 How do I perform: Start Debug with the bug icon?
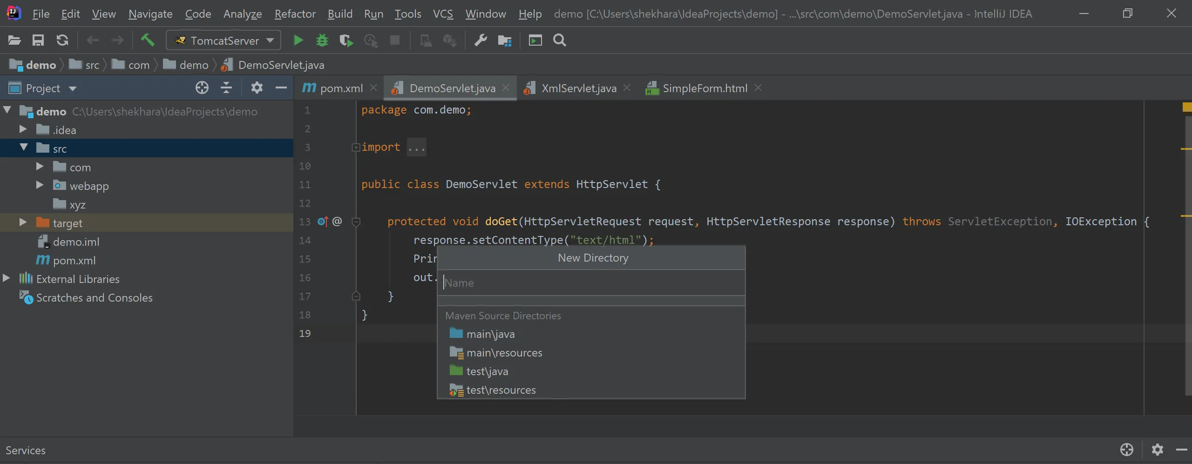(x=322, y=40)
